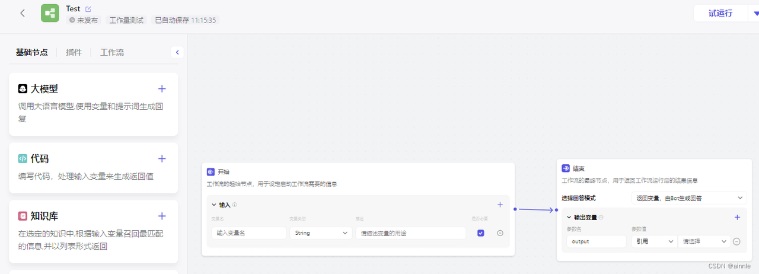
Task: Open the 请选择 value dropdown
Action: (x=704, y=241)
